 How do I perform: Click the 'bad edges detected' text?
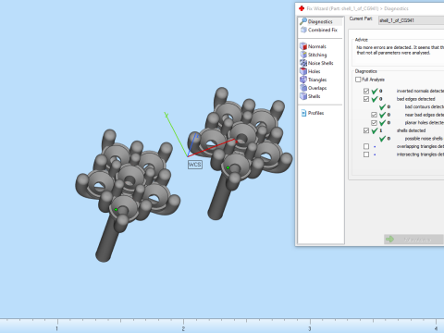415,99
